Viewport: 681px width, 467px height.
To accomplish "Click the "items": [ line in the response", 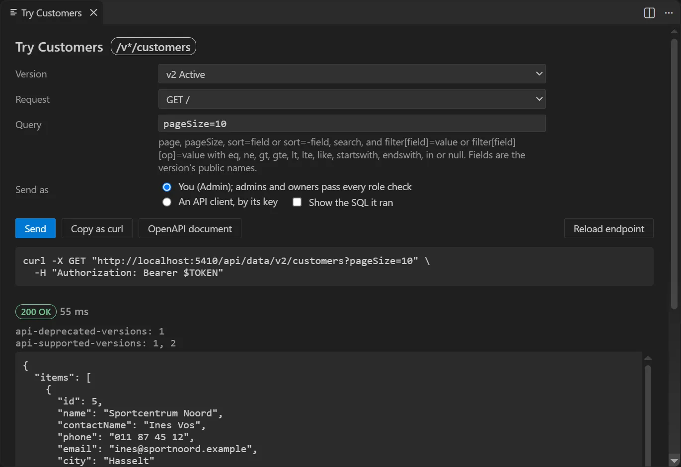I will click(63, 378).
